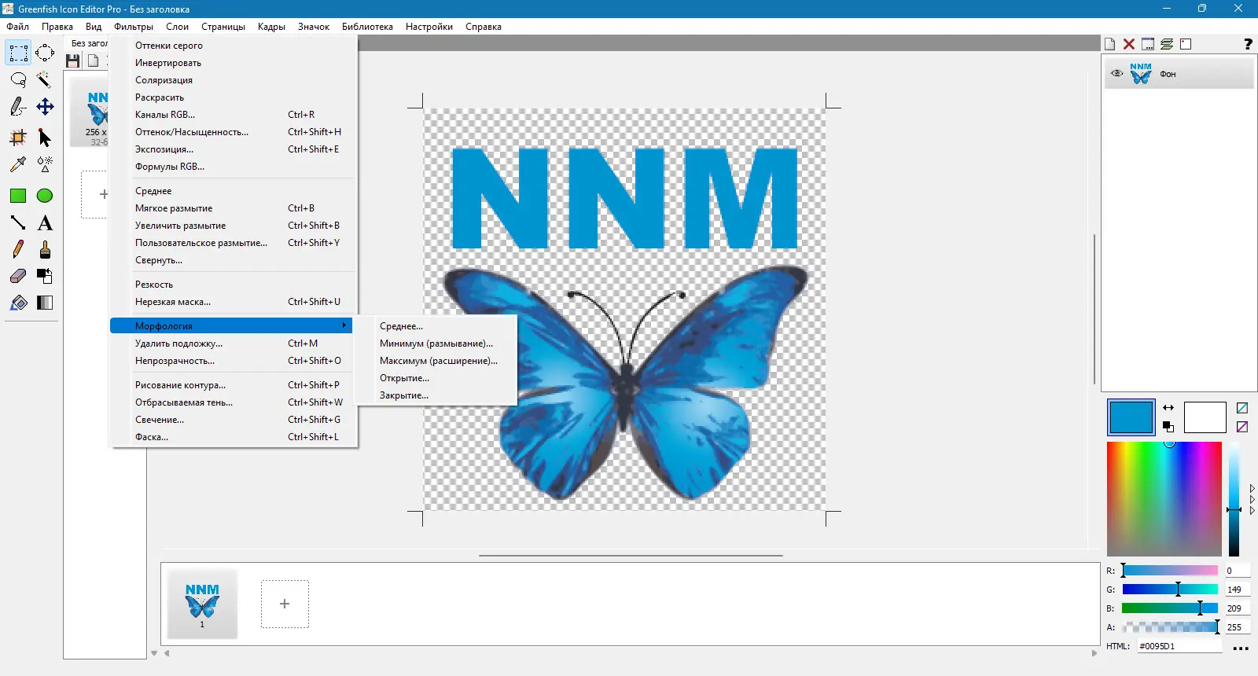
Task: Pick the eyedropper color picker tool
Action: point(18,164)
